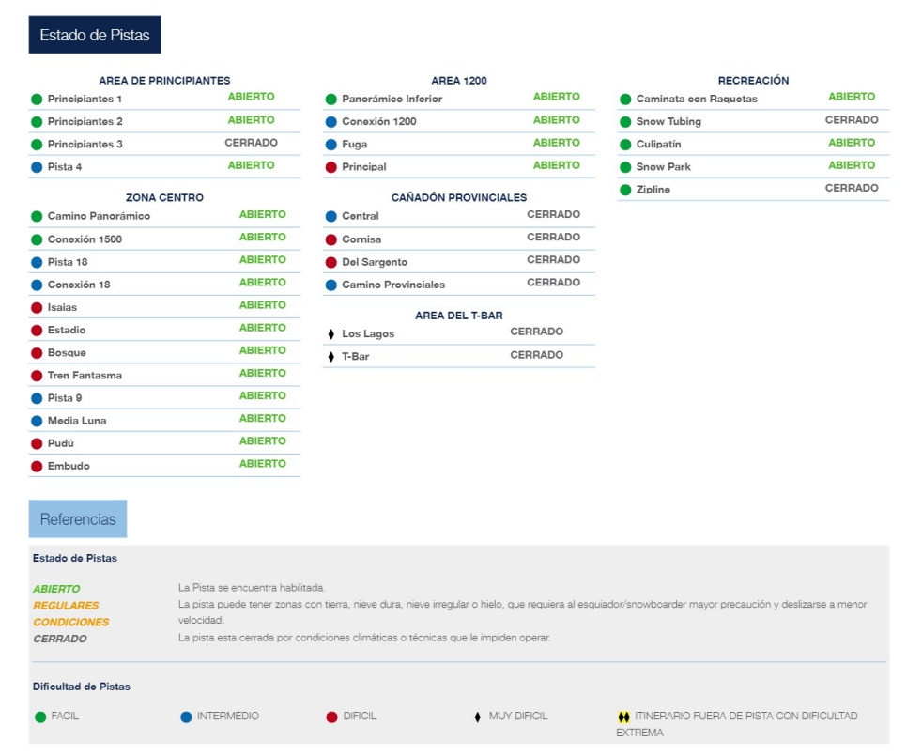This screenshot has width=922, height=756.
Task: Click the CAÑADÓN PROVINCIALES heading
Action: (x=459, y=197)
